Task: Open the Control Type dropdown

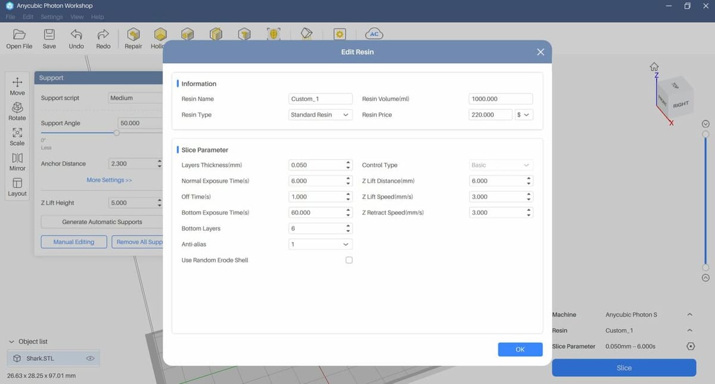Action: pyautogui.click(x=501, y=165)
